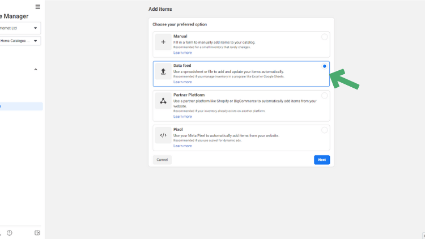The image size is (425, 239).
Task: Click 'Use your Meta Pixel' description text
Action: (x=226, y=135)
